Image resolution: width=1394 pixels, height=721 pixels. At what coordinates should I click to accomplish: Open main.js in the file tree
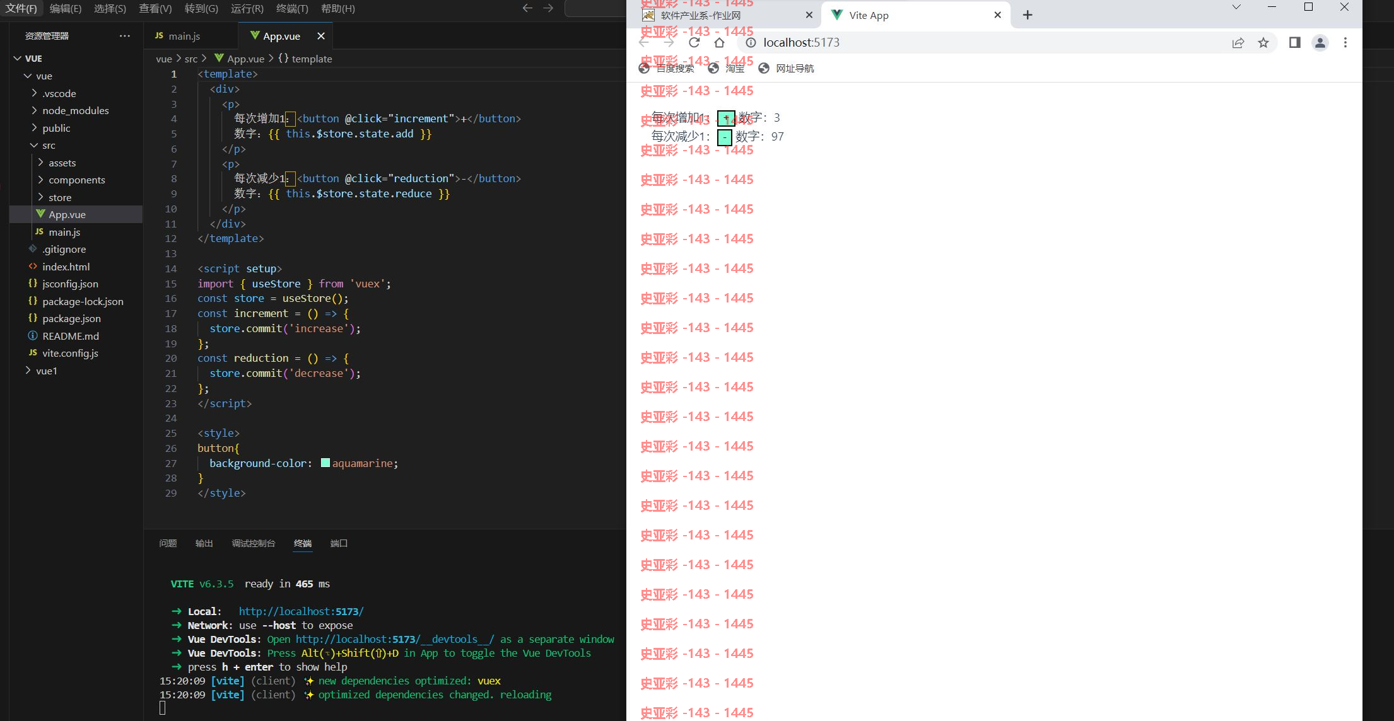tap(76, 232)
